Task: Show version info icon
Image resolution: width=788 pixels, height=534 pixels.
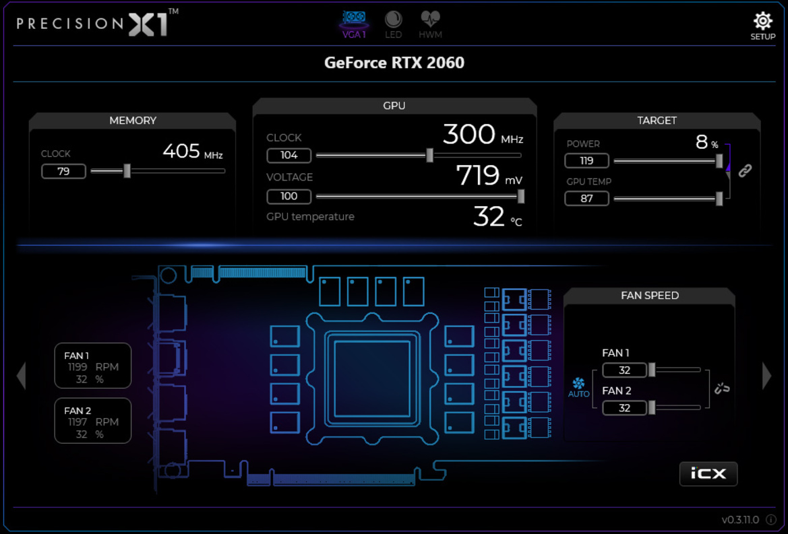Action: click(770, 519)
